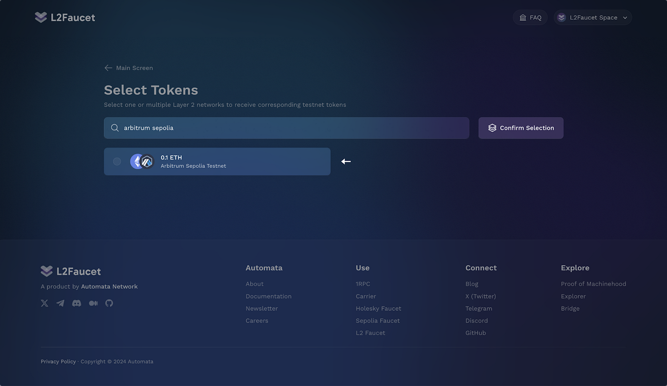Click the footer L2Faucet logo
Screen dimensions: 667x386
click(71, 271)
